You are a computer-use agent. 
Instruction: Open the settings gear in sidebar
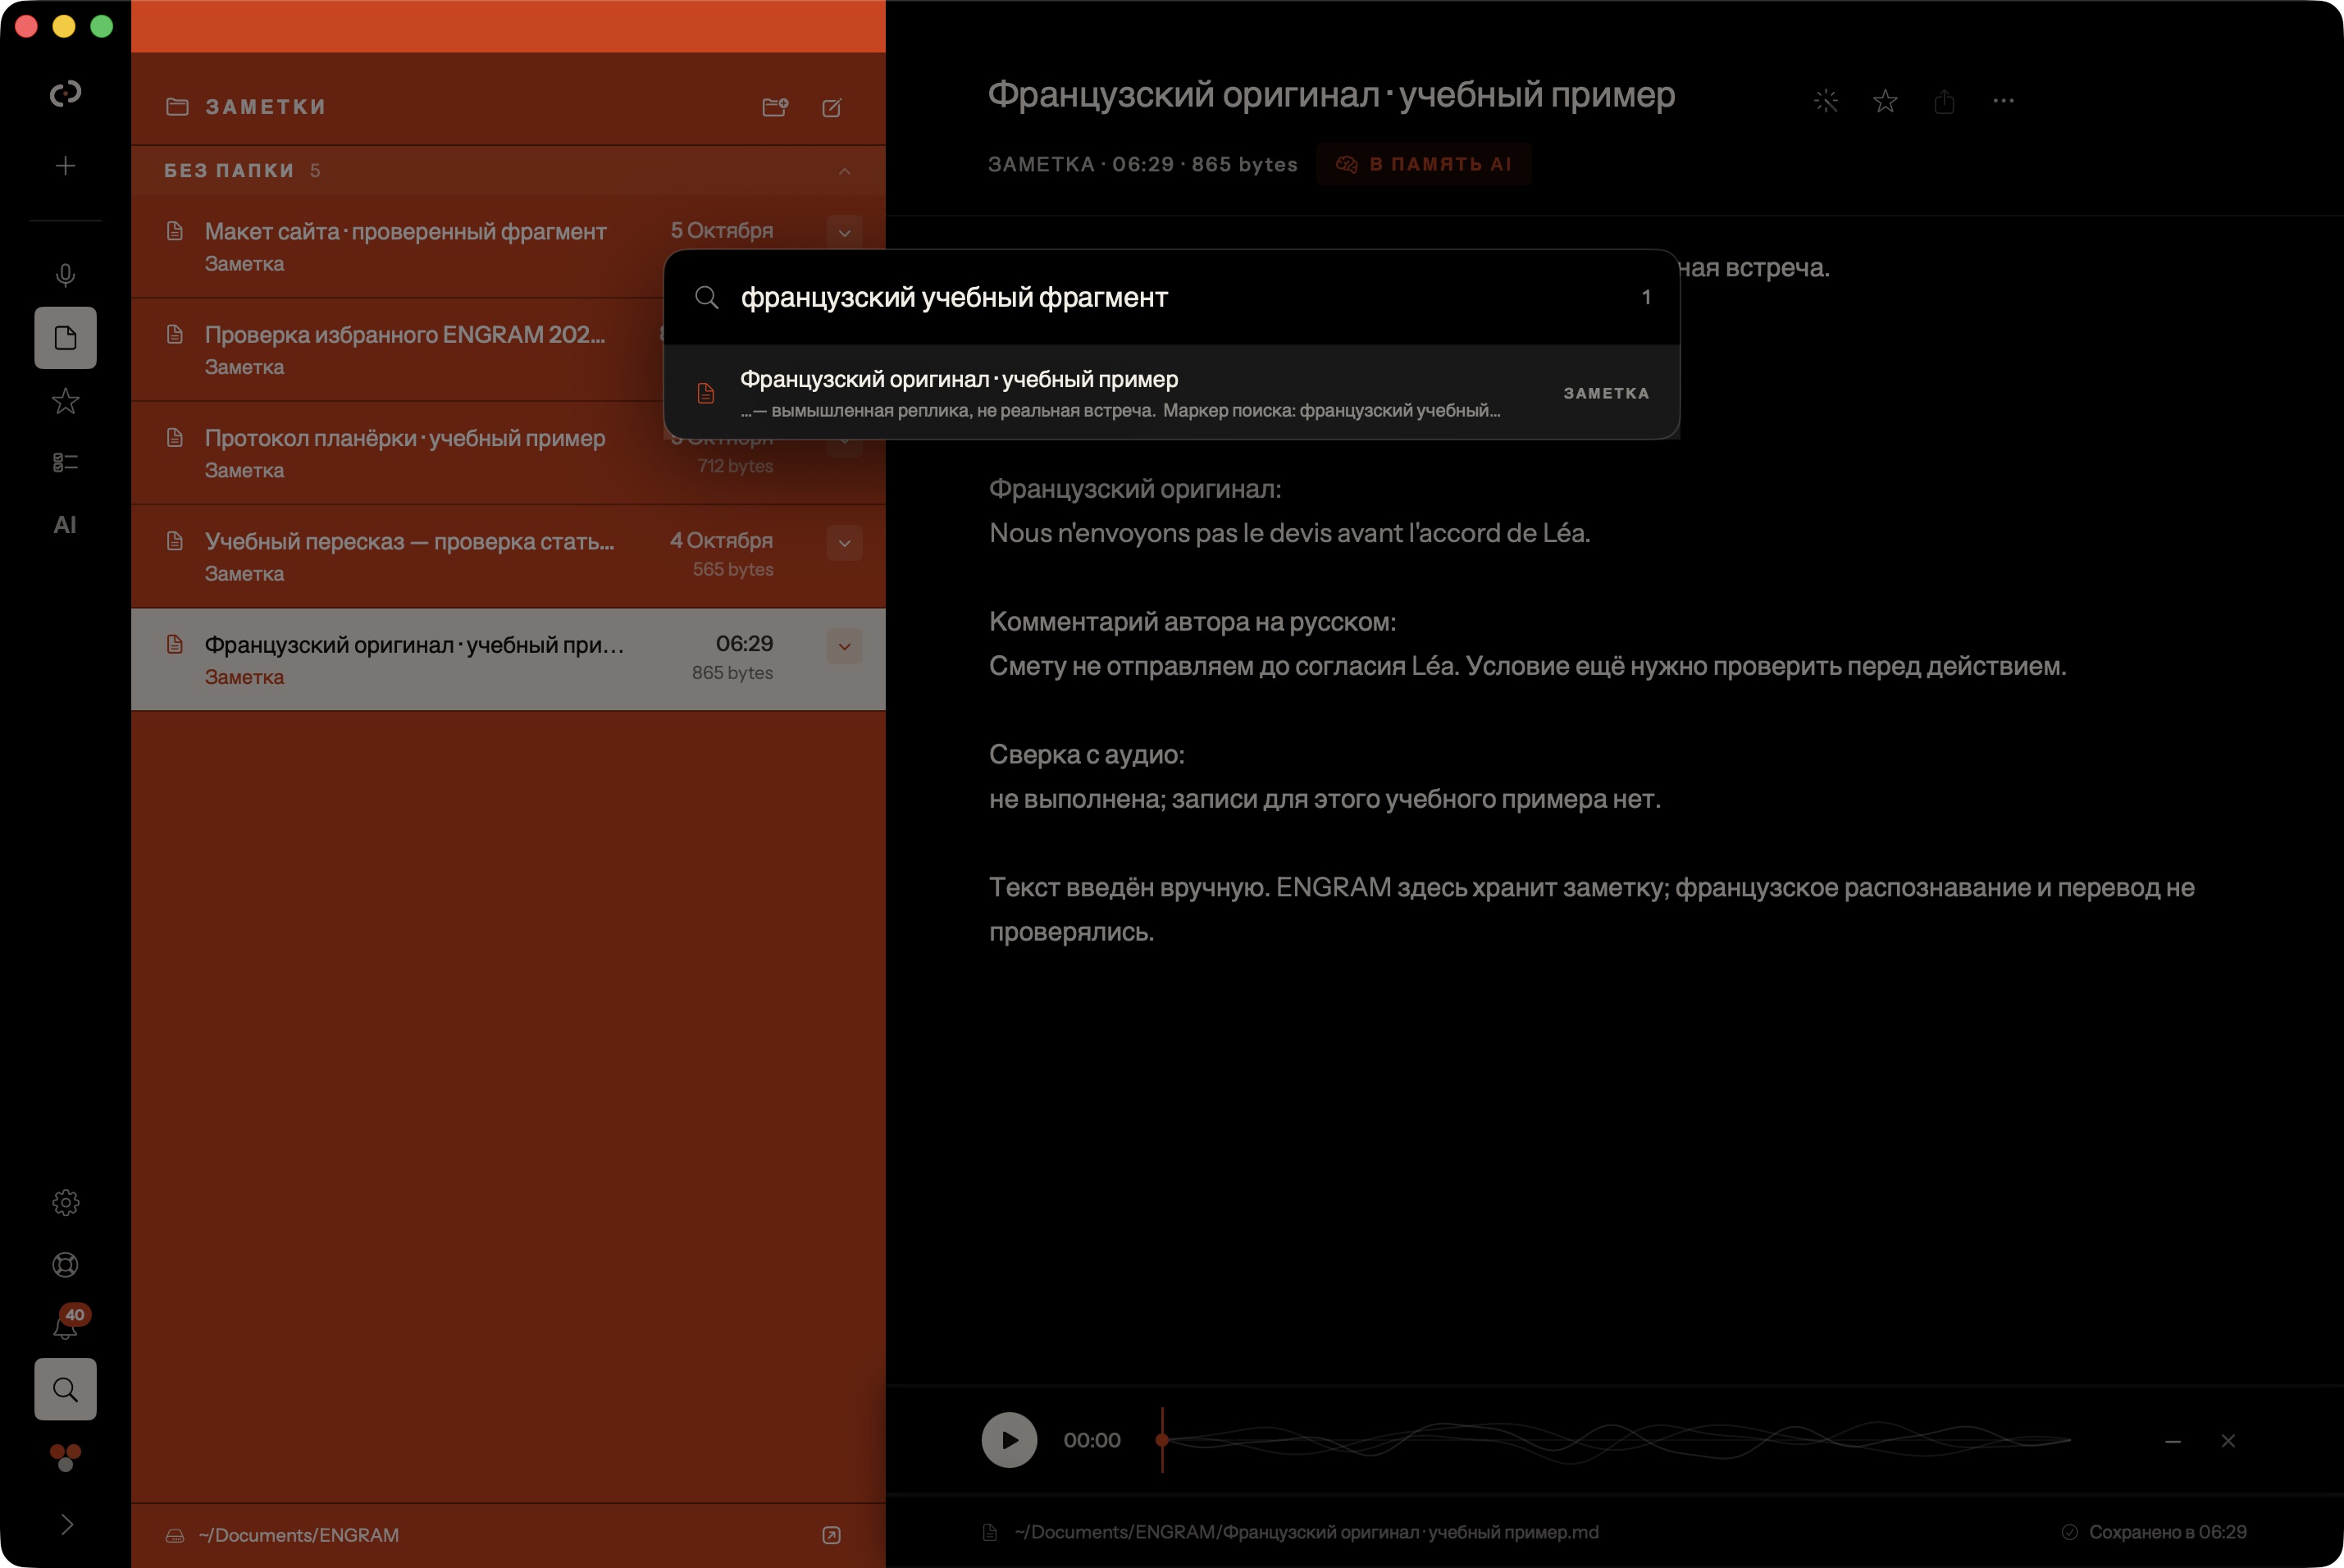(x=65, y=1202)
